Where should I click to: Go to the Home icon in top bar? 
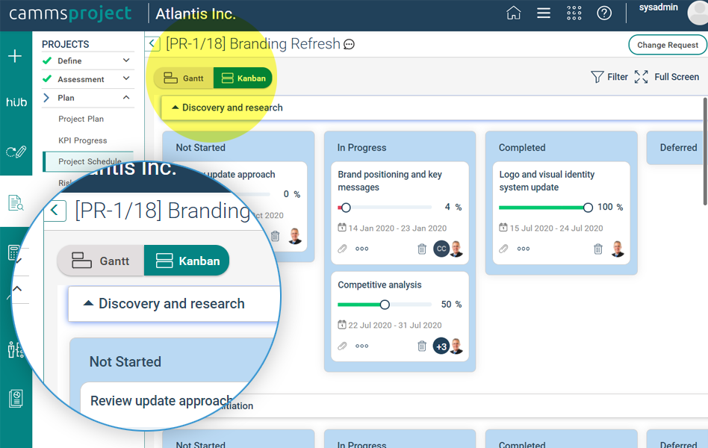pyautogui.click(x=513, y=13)
